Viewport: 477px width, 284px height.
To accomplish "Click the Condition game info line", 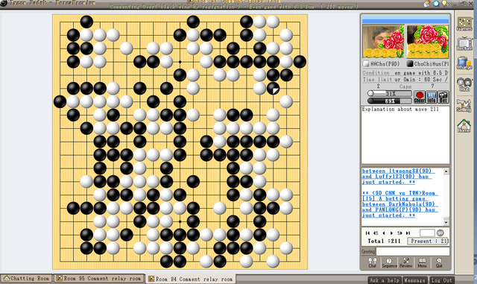I will tap(405, 73).
